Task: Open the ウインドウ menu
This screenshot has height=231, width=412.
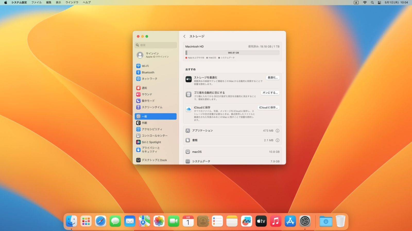Action: pos(72,2)
